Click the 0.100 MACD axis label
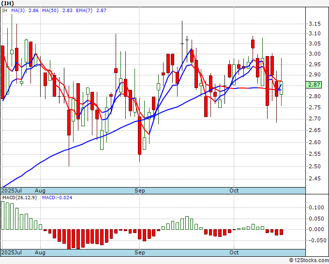Screen dimensions: 329x264 [316, 207]
